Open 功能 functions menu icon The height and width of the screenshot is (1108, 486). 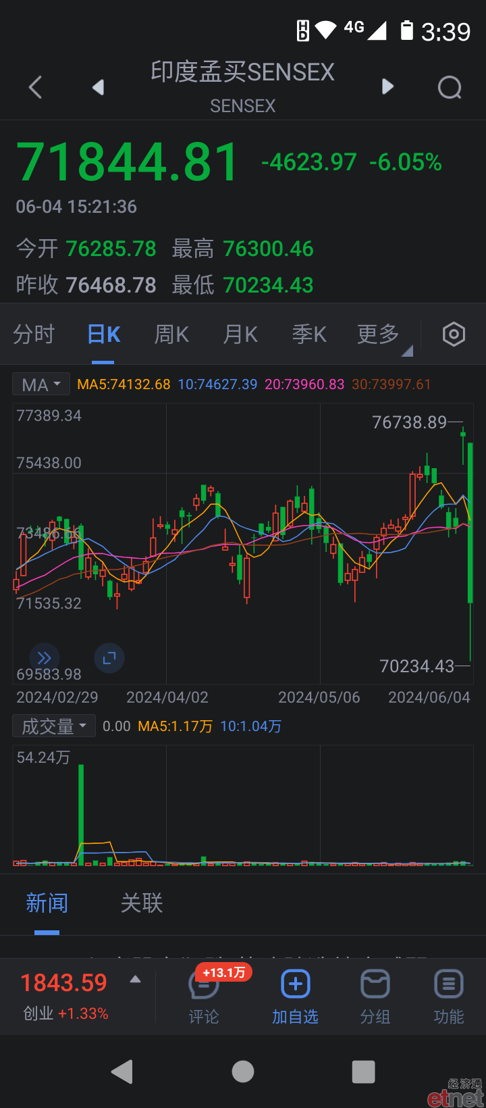449,997
